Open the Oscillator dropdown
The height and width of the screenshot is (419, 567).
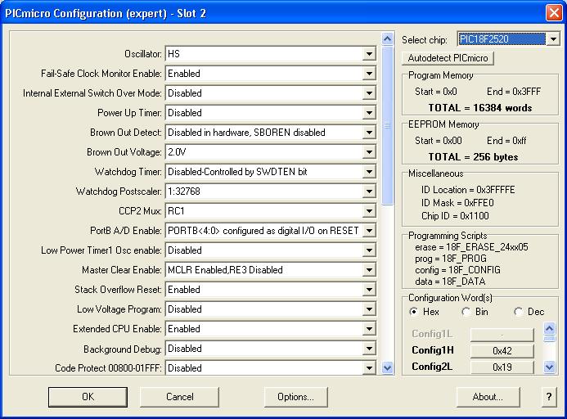pyautogui.click(x=370, y=54)
